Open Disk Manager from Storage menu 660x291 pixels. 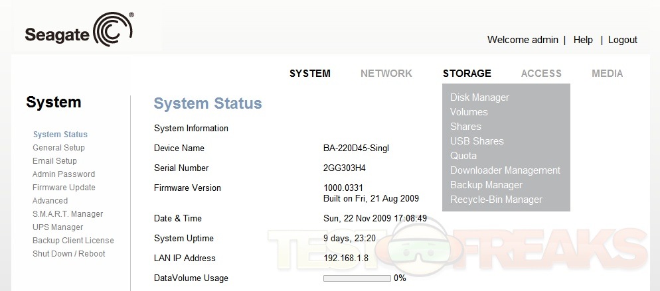[479, 97]
